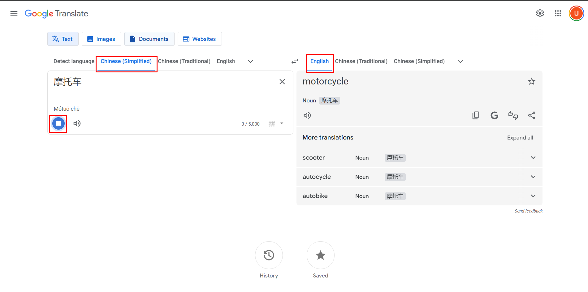Copy the translation
This screenshot has width=588, height=292.
coord(476,115)
